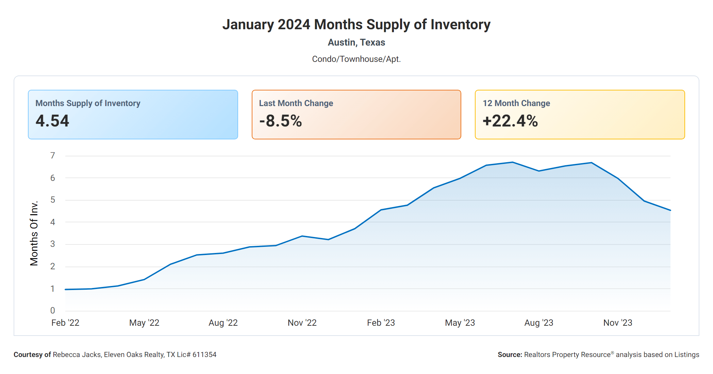Click the Aug '22 x-axis label
713x374 pixels.
click(223, 323)
